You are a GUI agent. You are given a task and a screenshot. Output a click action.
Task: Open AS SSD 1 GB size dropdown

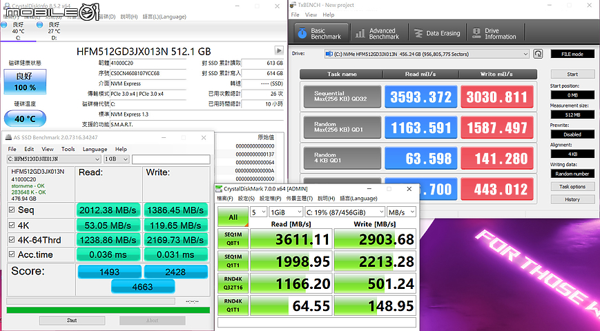click(x=116, y=159)
